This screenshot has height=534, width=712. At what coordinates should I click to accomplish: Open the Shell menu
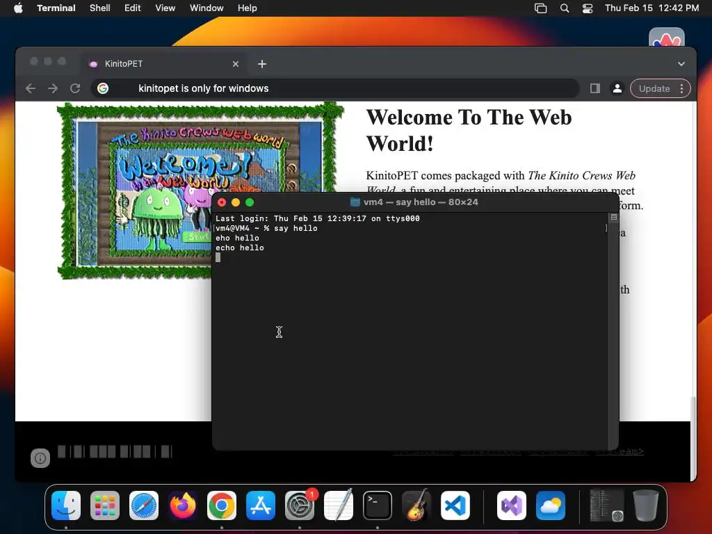pos(100,8)
